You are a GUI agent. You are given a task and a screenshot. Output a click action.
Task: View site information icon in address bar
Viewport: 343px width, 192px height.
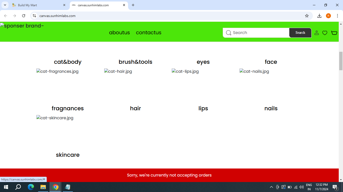pos(34,16)
